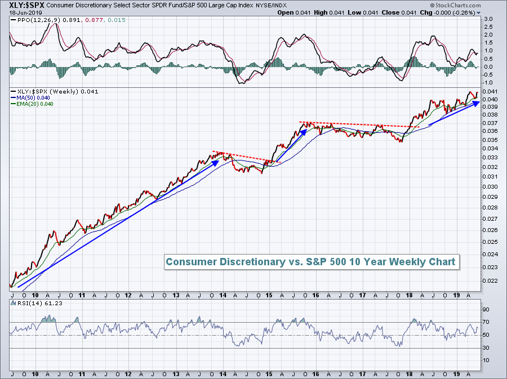Click the 0.037 label on price axis
The width and height of the screenshot is (507, 379).
[x=491, y=123]
